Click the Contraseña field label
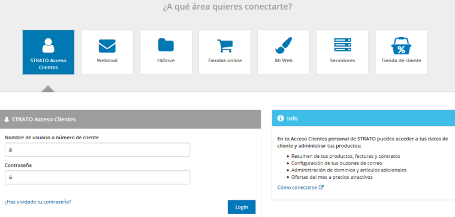 18,165
